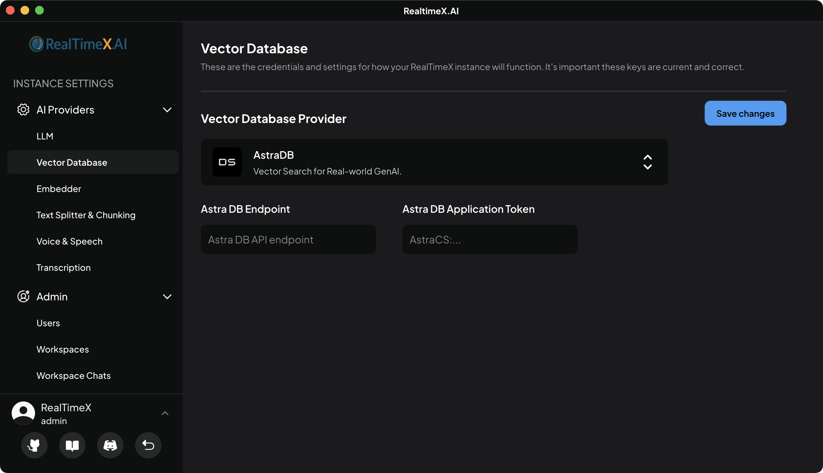This screenshot has height=473, width=823.
Task: Select Embedder from the sidebar
Action: click(x=58, y=189)
